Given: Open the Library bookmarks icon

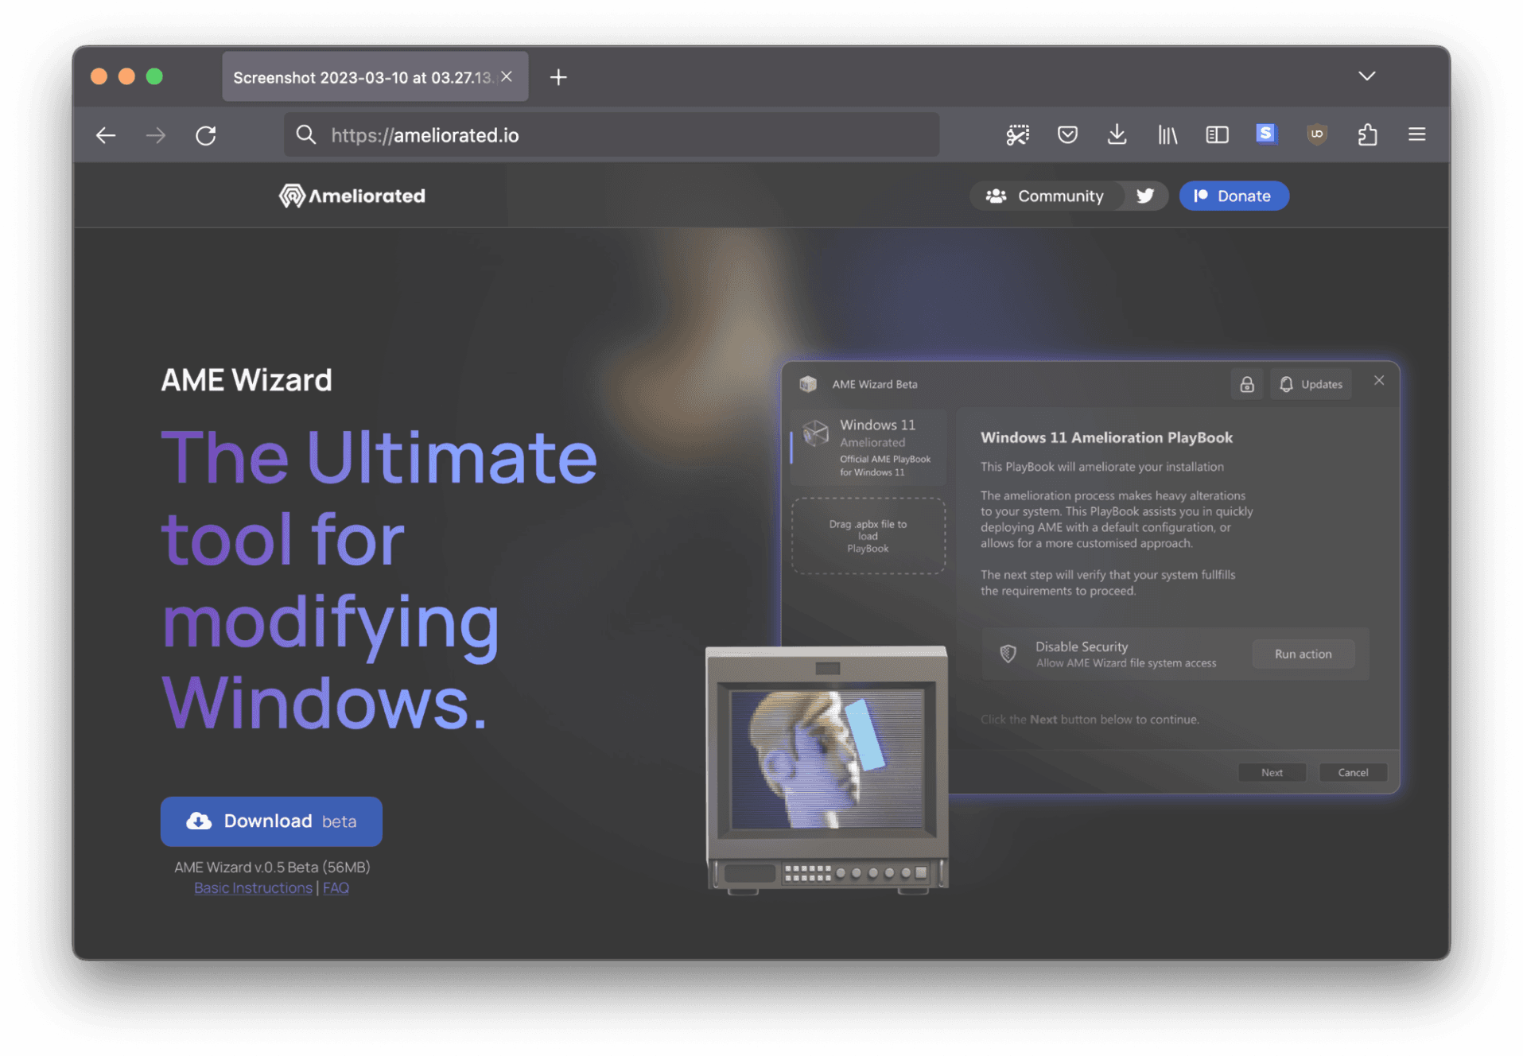Looking at the screenshot, I should coord(1167,134).
